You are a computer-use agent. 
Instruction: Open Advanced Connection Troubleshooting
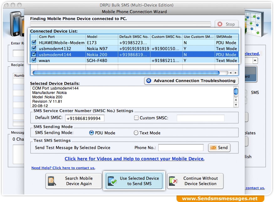point(191,81)
